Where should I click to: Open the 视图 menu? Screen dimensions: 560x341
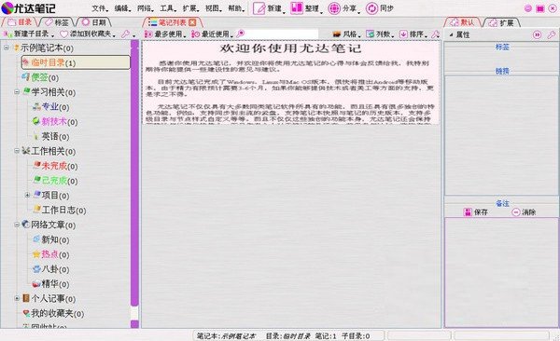tap(213, 8)
